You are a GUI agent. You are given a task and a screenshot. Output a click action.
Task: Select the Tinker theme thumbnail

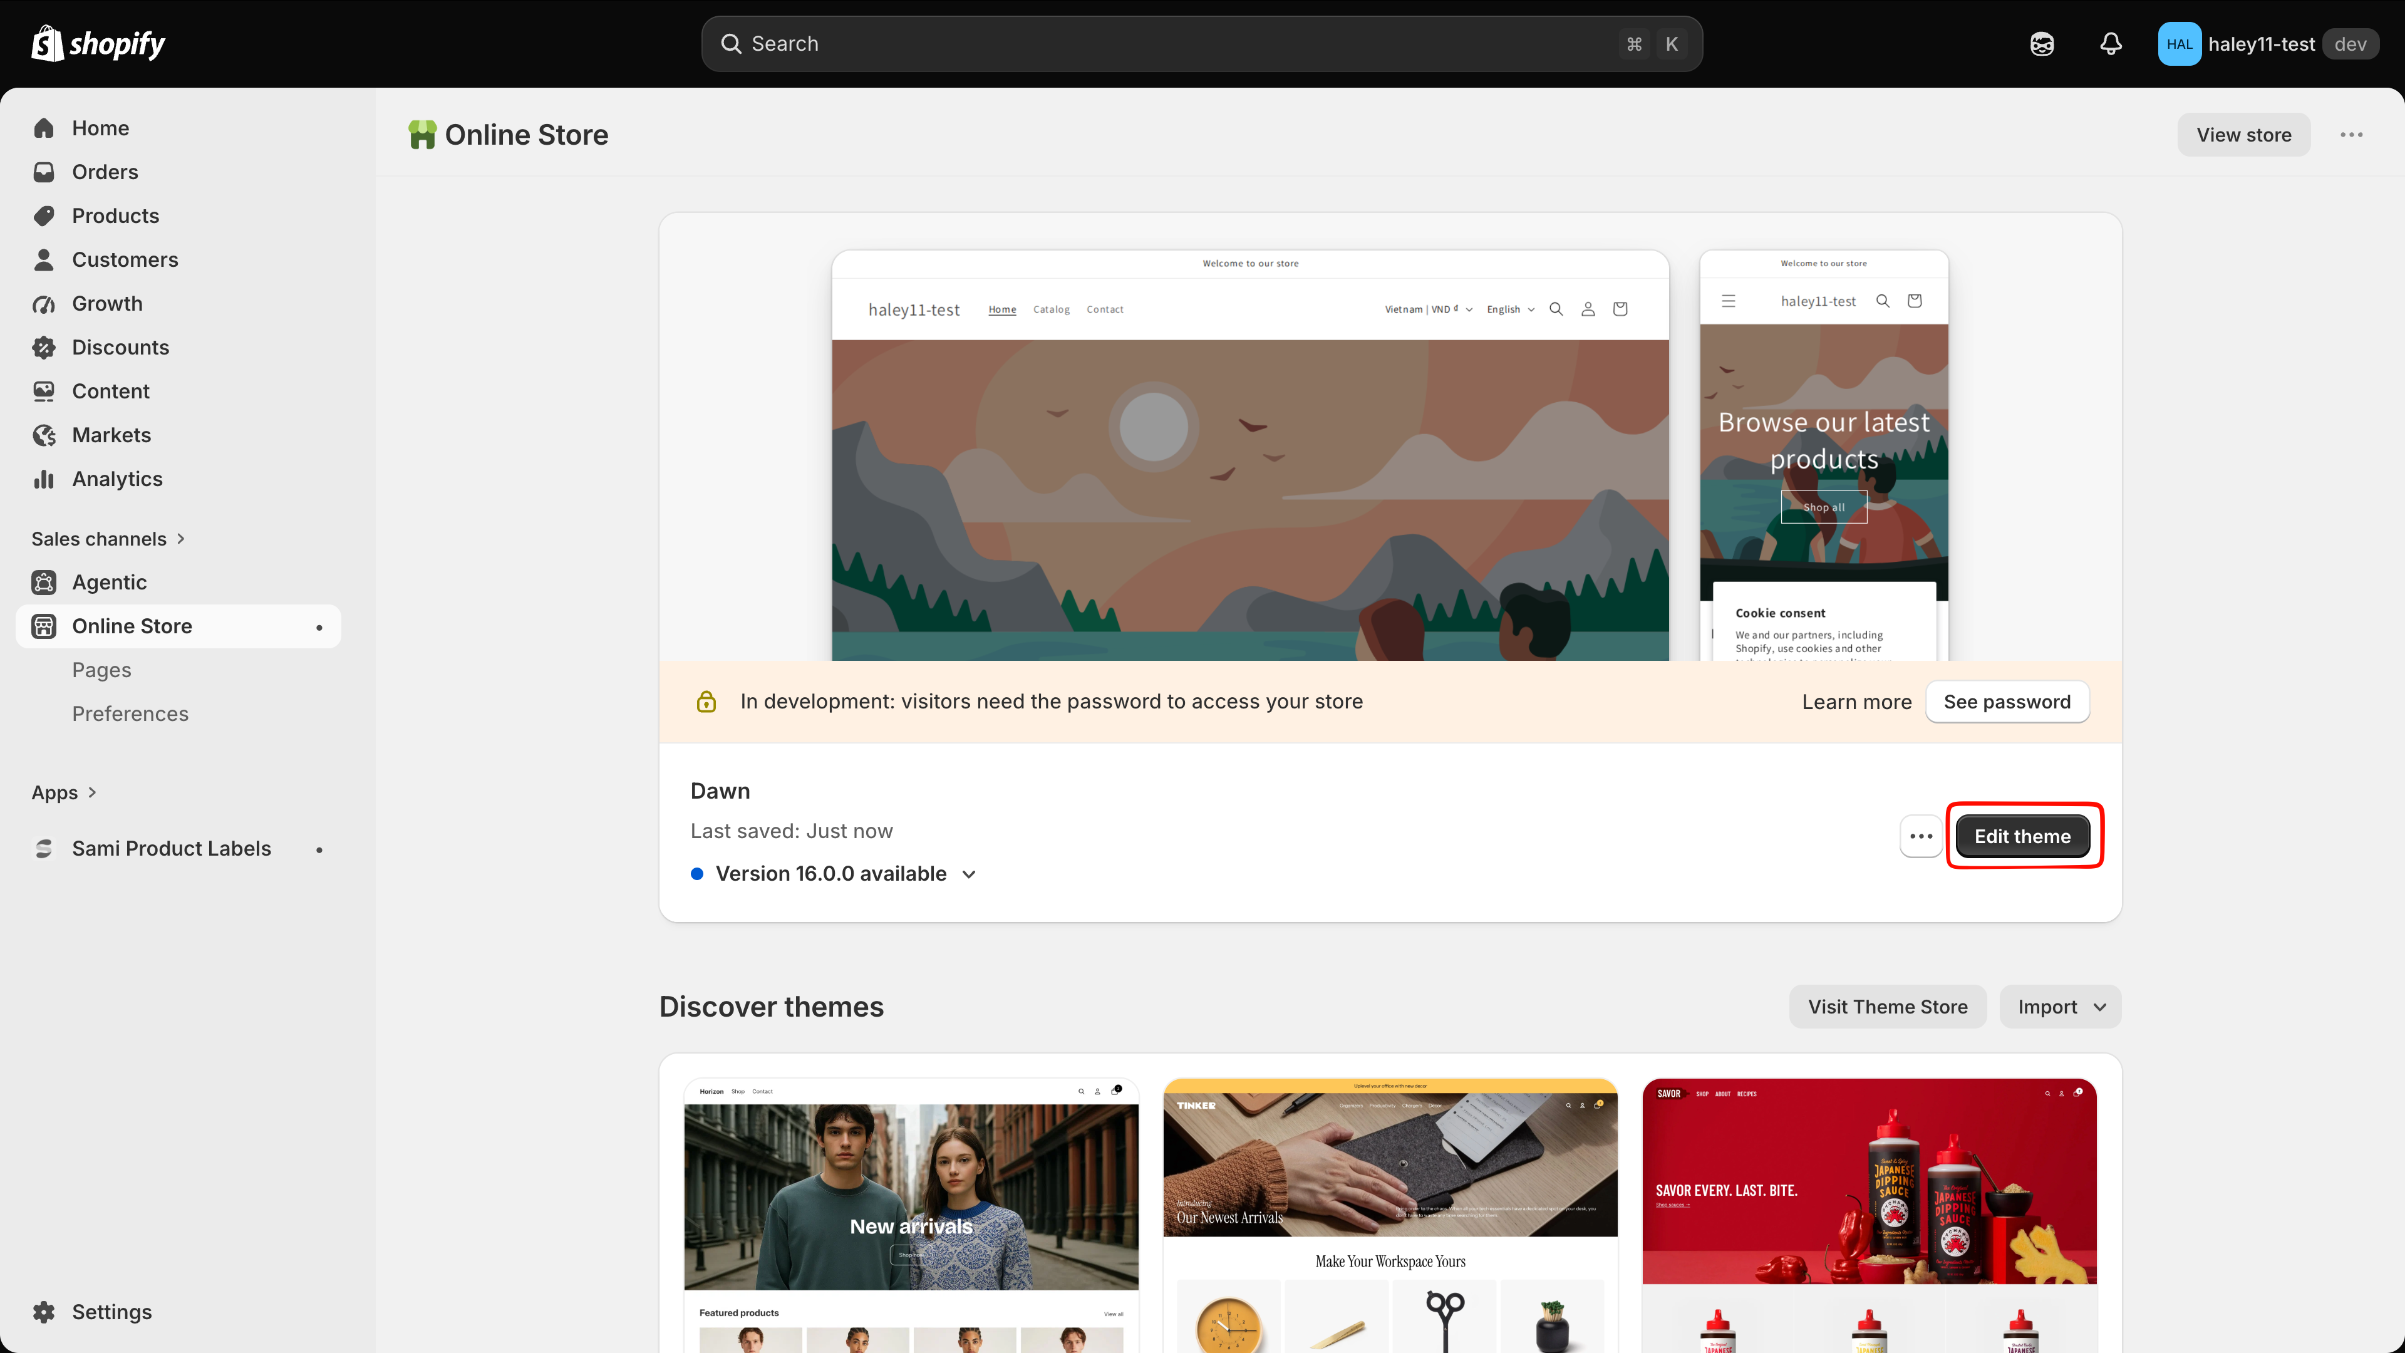click(1390, 1216)
